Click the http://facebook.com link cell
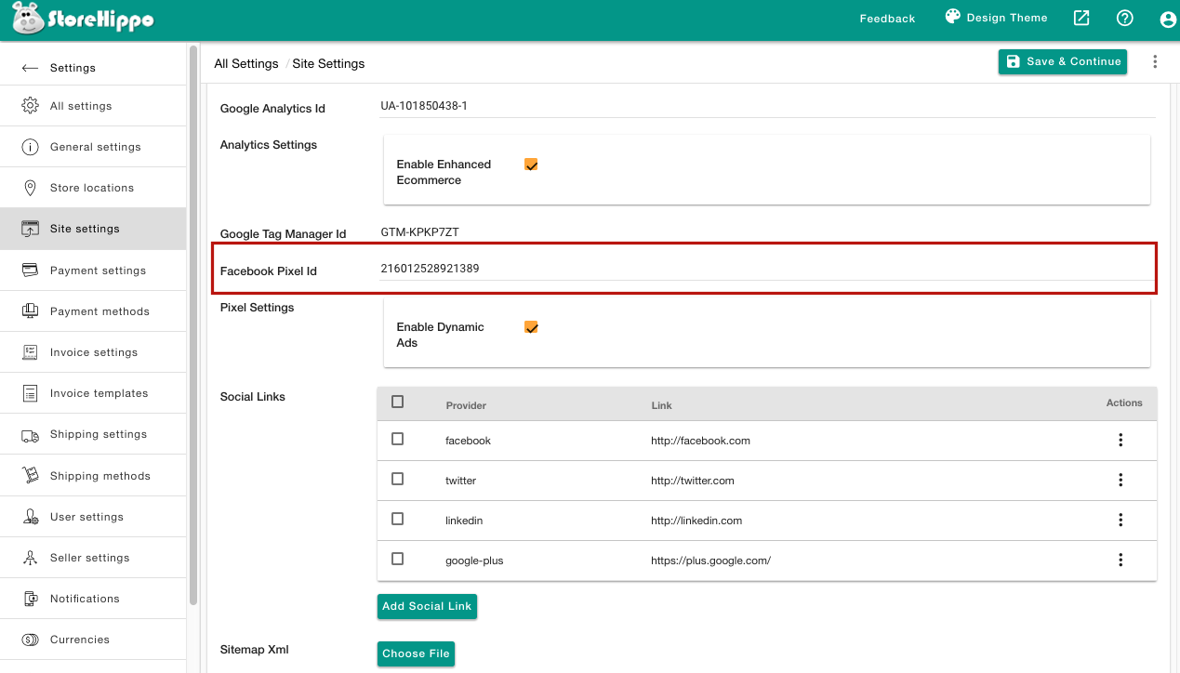 tap(700, 441)
